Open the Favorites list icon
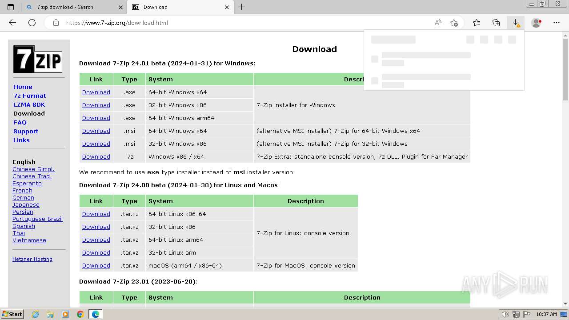The height and width of the screenshot is (320, 569). pyautogui.click(x=477, y=23)
